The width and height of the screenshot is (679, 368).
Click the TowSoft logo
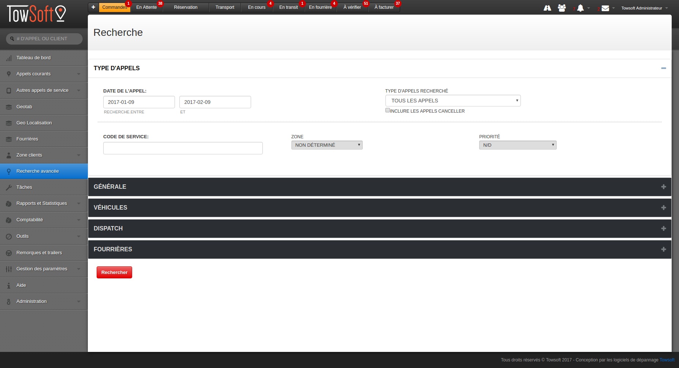click(x=37, y=14)
